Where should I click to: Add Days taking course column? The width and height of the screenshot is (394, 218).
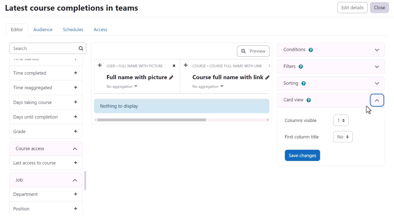(x=75, y=102)
